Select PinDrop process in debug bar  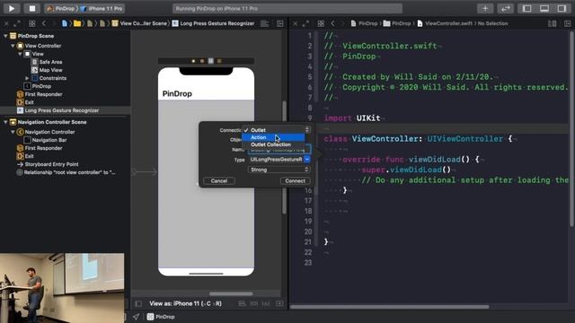tap(161, 317)
